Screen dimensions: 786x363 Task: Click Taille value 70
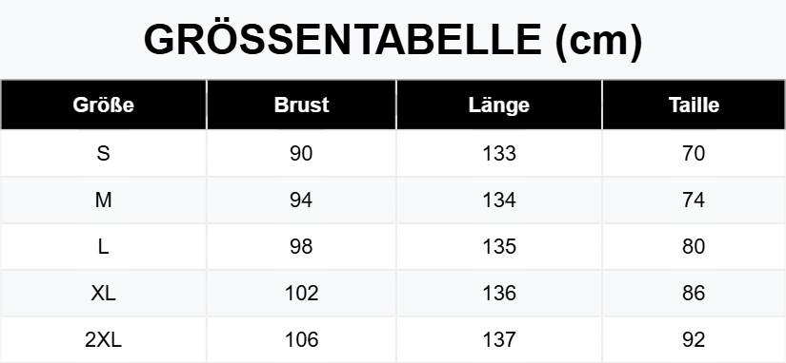point(694,153)
